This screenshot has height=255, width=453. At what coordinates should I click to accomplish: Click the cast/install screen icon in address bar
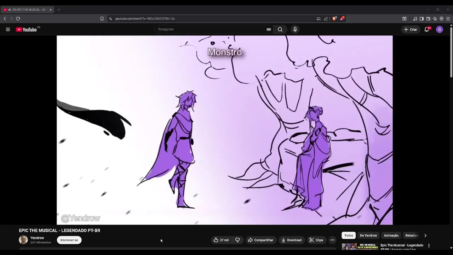click(x=319, y=18)
